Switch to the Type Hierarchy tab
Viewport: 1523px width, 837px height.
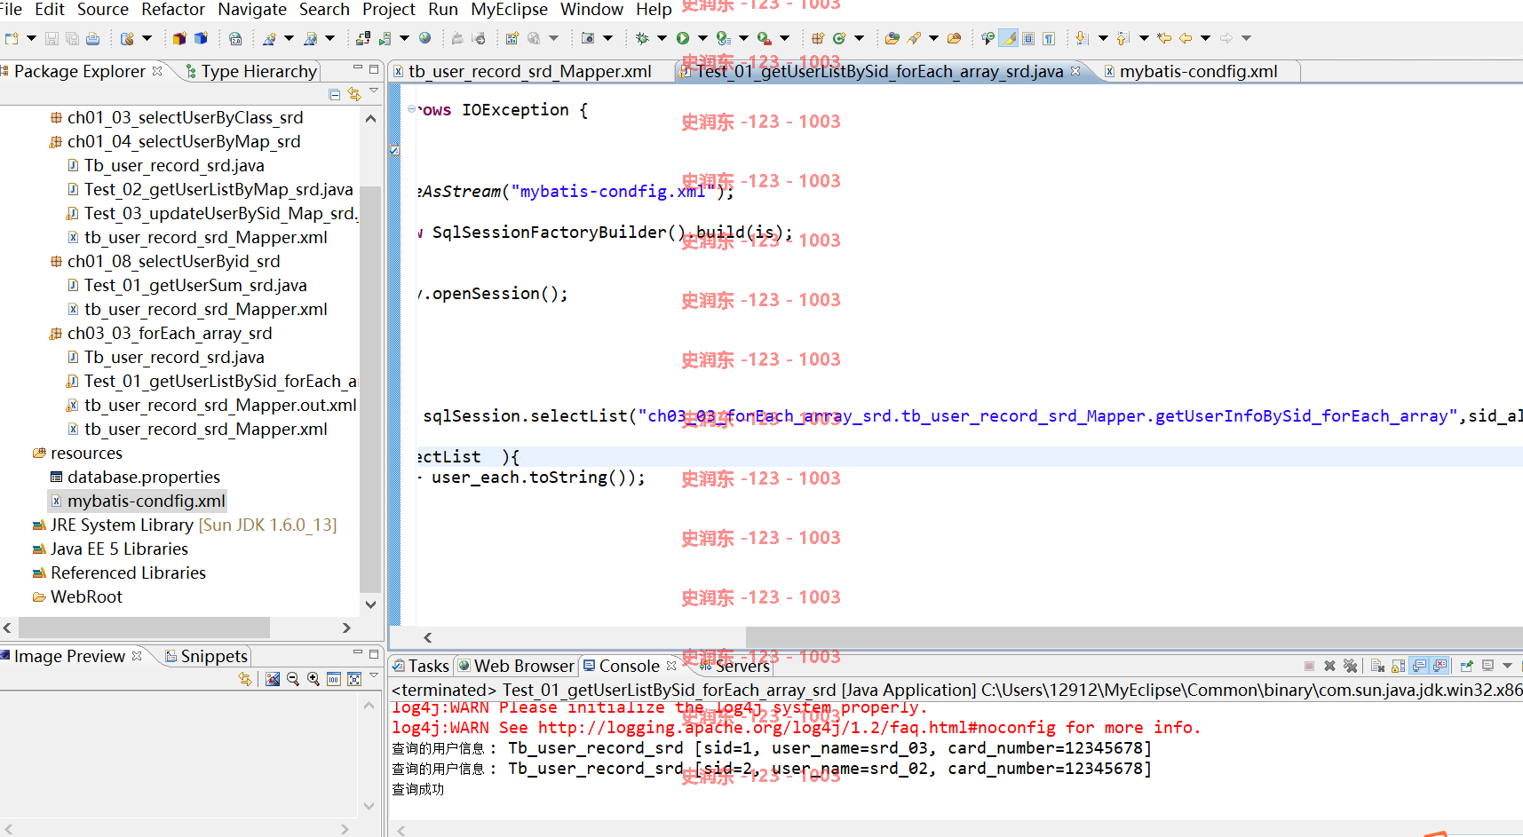coord(251,71)
